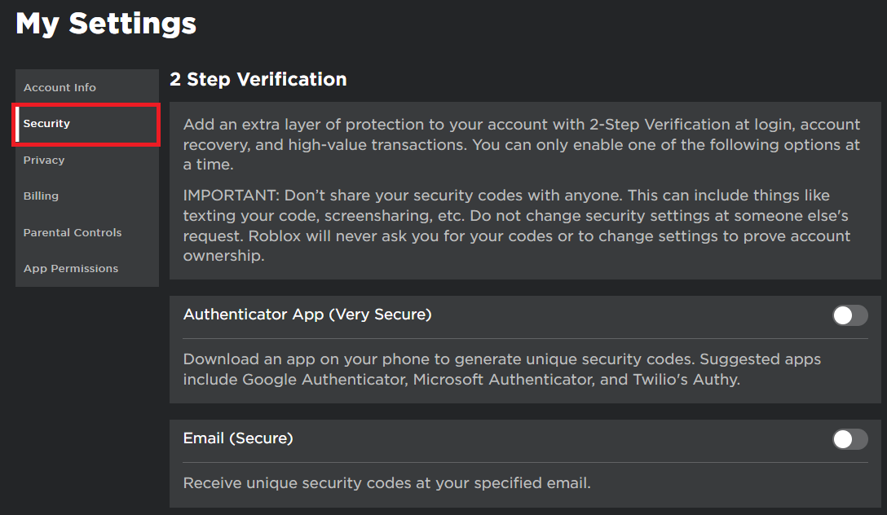The height and width of the screenshot is (515, 887).
Task: Enable the Authenticator App toggle switch
Action: tap(849, 315)
